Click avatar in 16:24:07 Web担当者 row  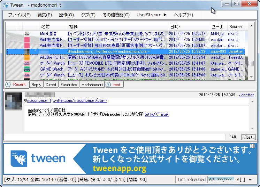(27, 46)
